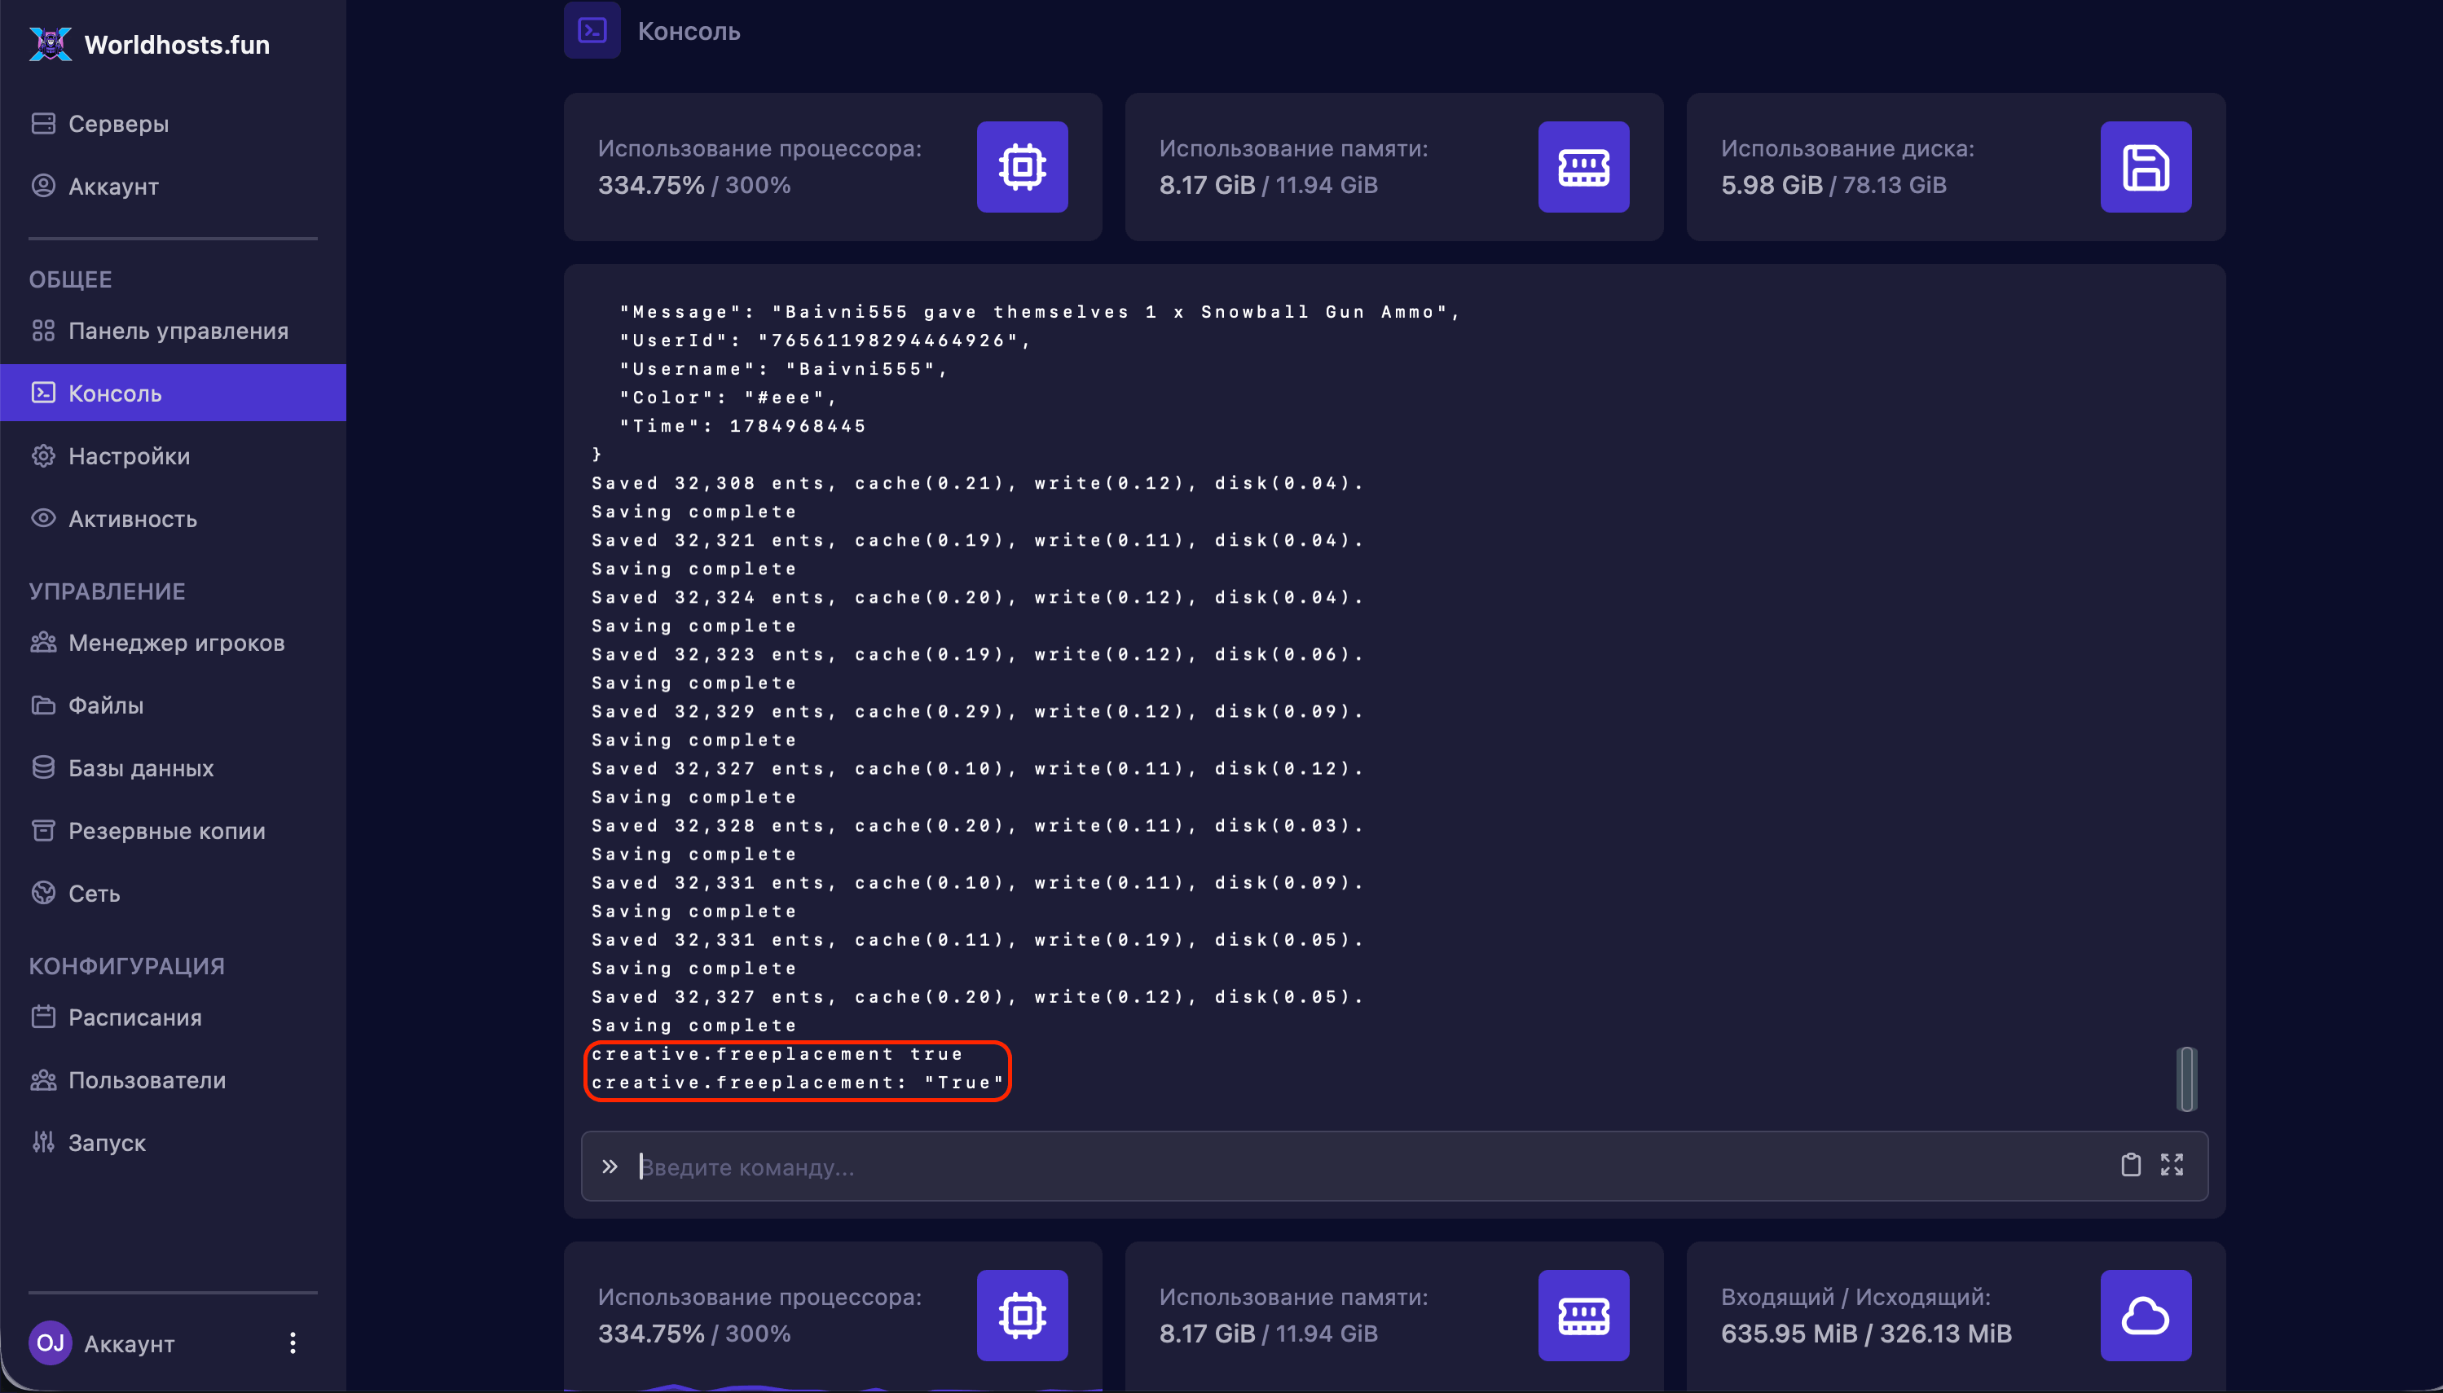The width and height of the screenshot is (2443, 1393).
Task: Click the Резервные копии label
Action: 166,830
